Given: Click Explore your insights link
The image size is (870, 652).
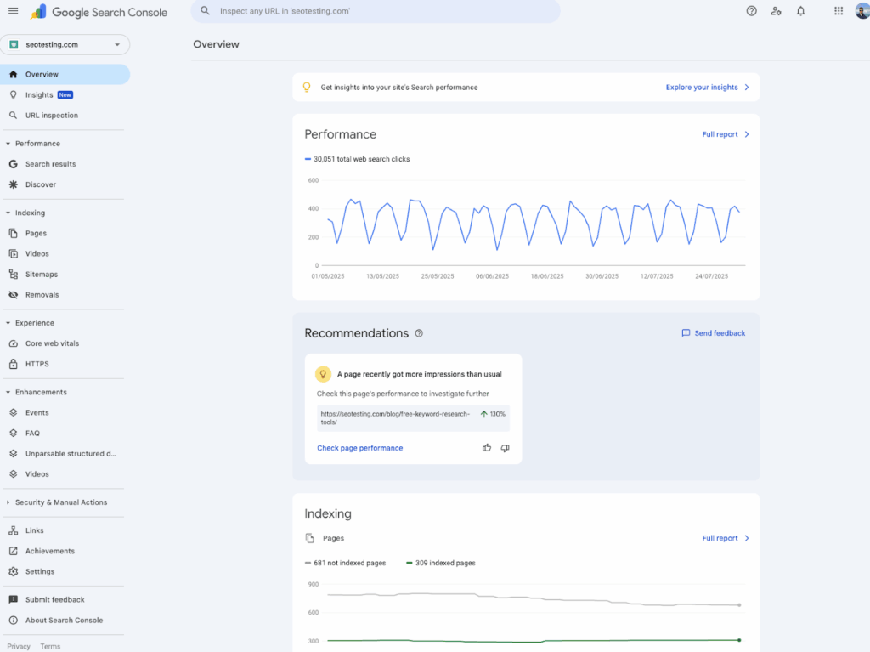Looking at the screenshot, I should tap(708, 88).
